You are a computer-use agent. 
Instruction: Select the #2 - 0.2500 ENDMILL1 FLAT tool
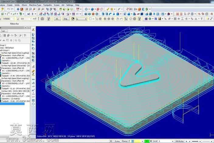coord(16,83)
